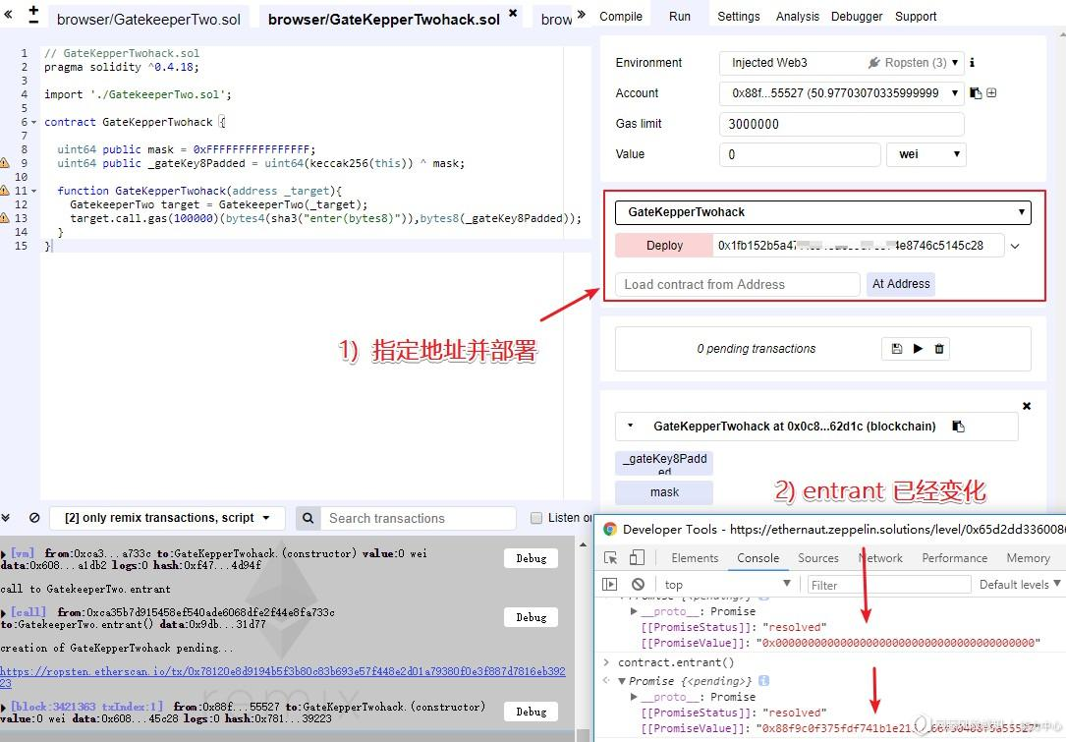Open environment info icon
This screenshot has height=742, width=1066.
pos(973,63)
